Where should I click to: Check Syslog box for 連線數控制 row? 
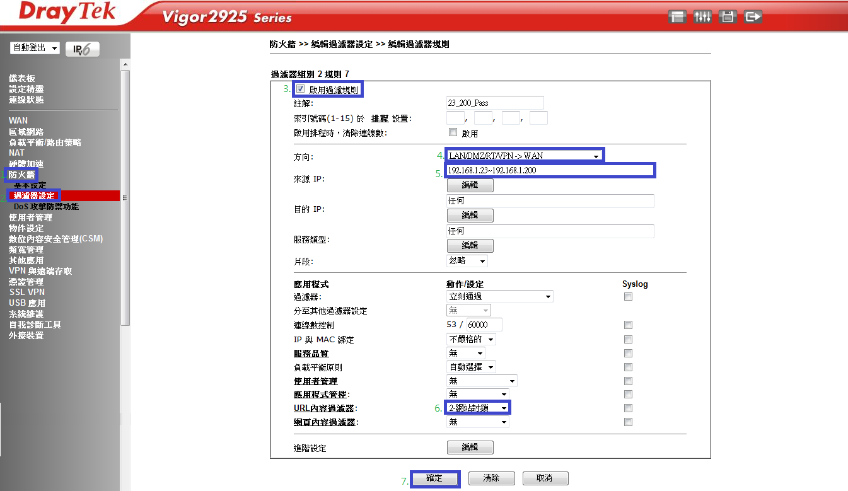[628, 325]
